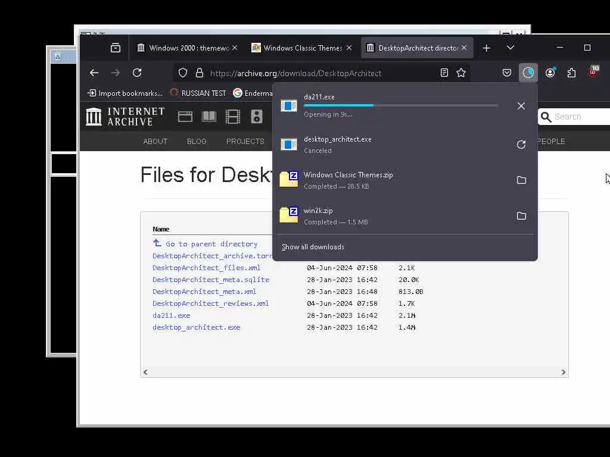Open the PEOPLE menu item
Image resolution: width=610 pixels, height=457 pixels.
(x=551, y=142)
